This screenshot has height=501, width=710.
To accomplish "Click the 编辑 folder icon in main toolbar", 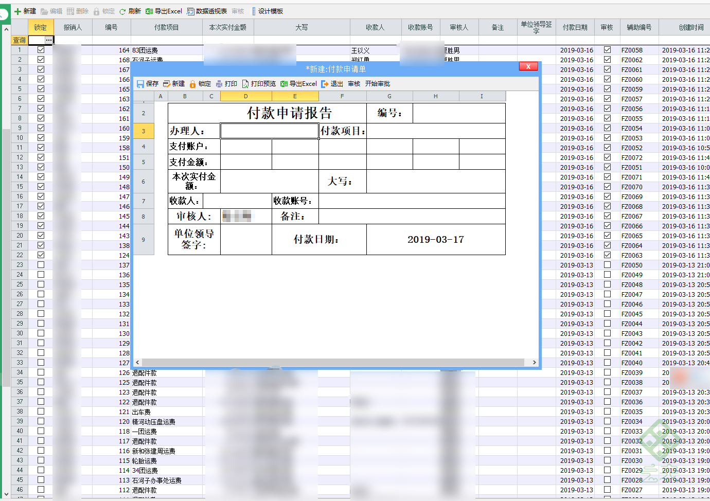I will pyautogui.click(x=44, y=11).
